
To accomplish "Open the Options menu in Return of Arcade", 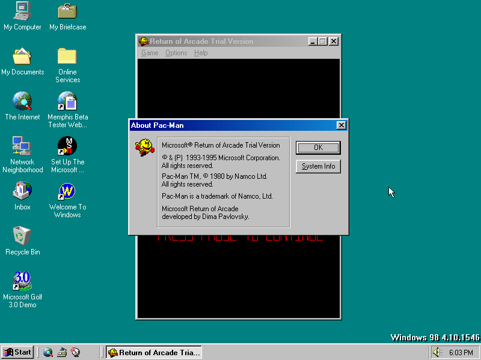I will [176, 53].
